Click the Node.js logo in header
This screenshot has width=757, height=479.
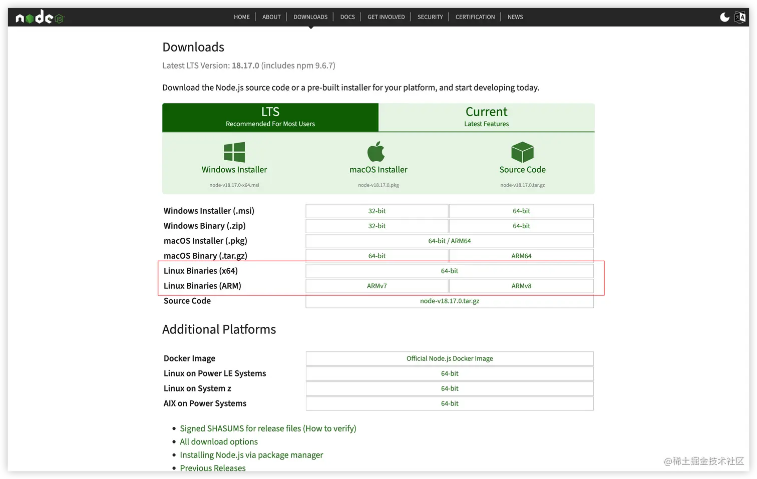point(40,18)
